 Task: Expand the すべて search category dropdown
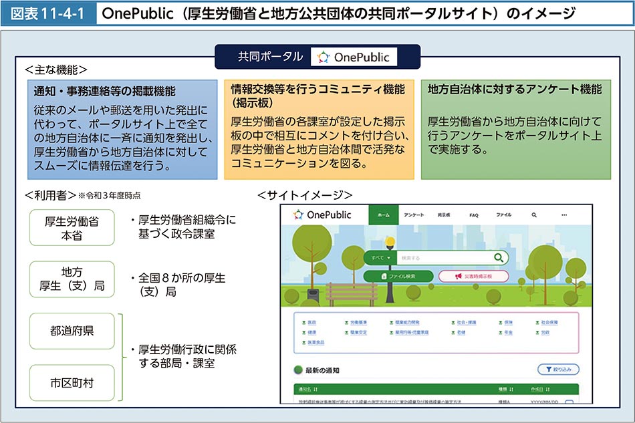[380, 257]
